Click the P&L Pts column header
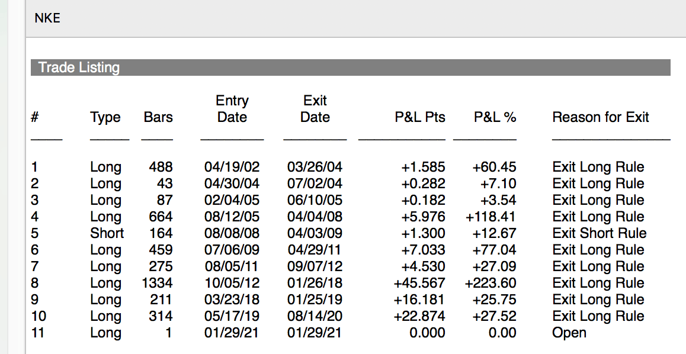This screenshot has width=686, height=354. pos(420,117)
